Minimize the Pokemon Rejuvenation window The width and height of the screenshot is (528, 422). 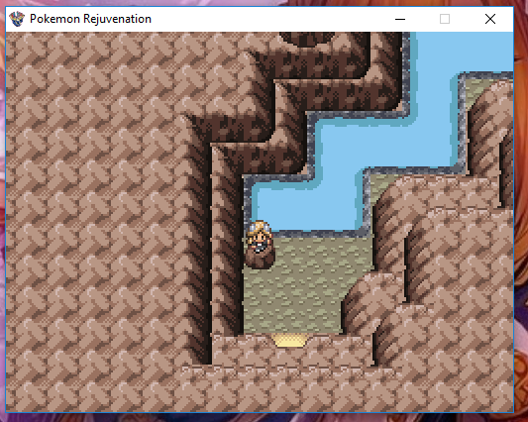coord(399,19)
